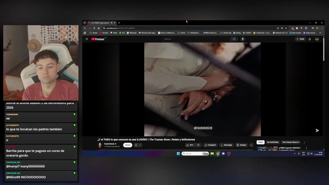Open the Diseño web bookmarks folder
The width and height of the screenshot is (329, 185).
point(226,33)
